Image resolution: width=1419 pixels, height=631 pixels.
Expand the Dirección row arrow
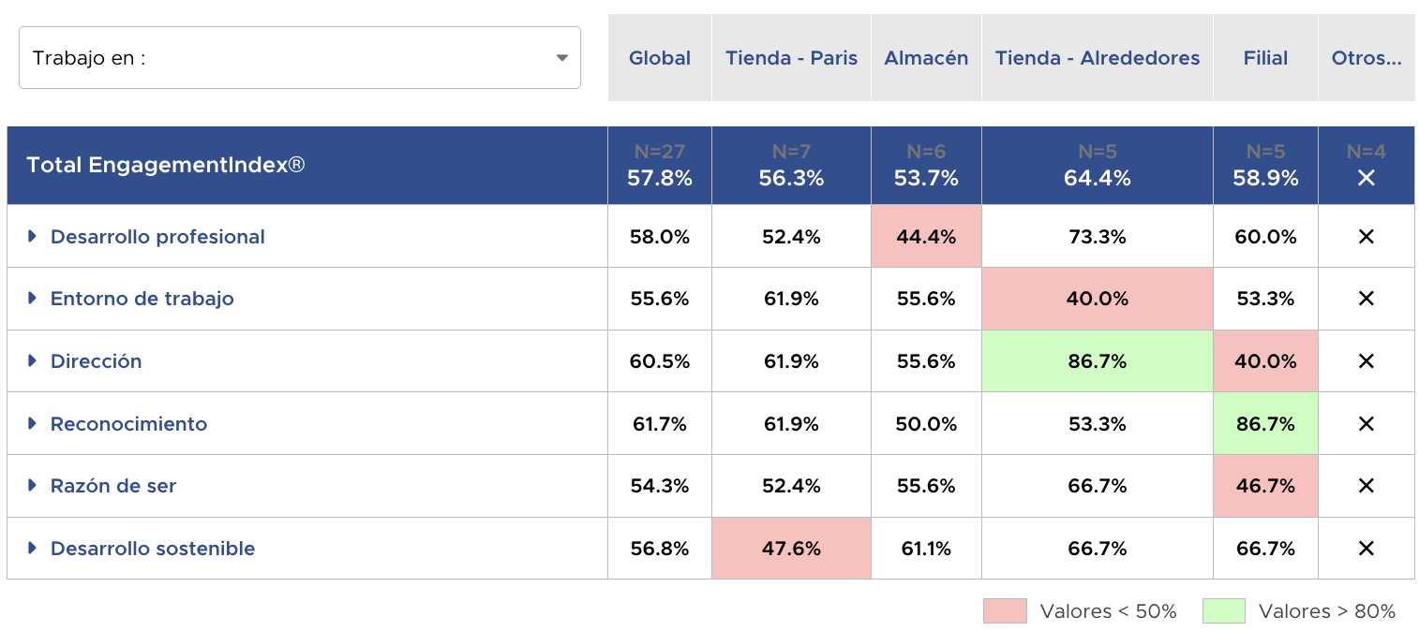pos(32,361)
